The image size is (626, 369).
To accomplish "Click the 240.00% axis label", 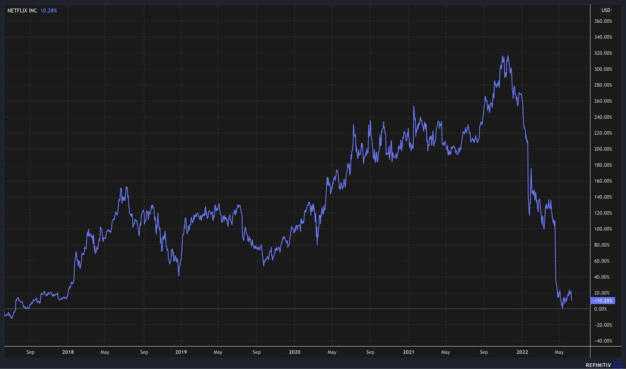I will (603, 117).
